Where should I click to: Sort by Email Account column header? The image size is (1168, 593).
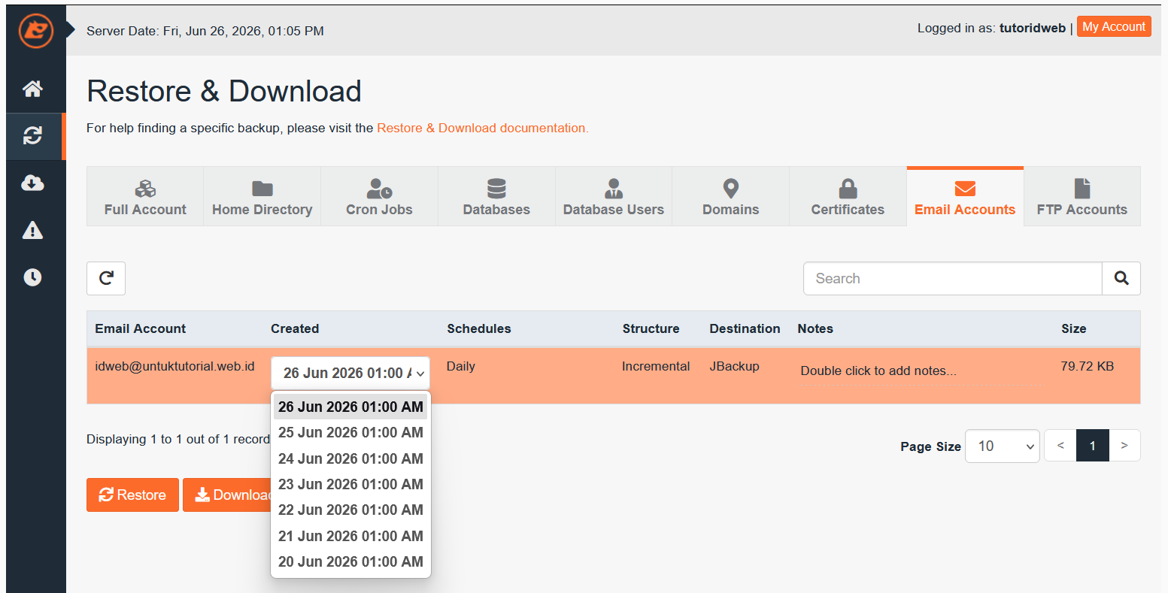click(141, 328)
